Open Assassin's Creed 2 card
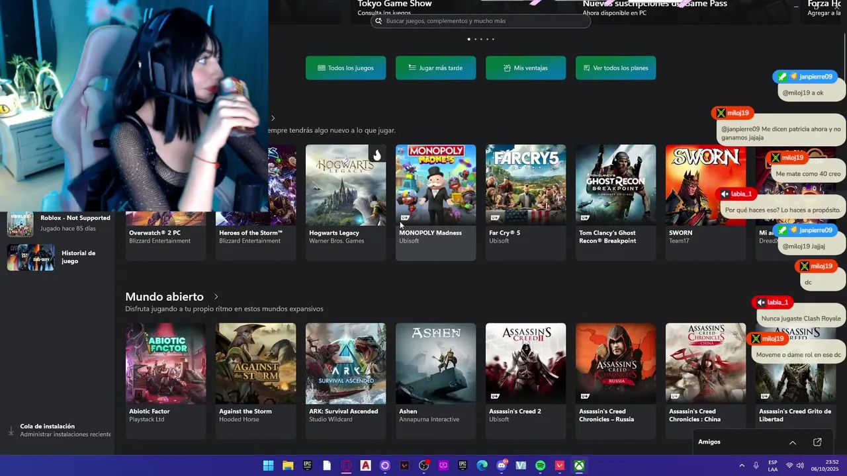Screen dimensions: 847x476 pyautogui.click(x=525, y=381)
